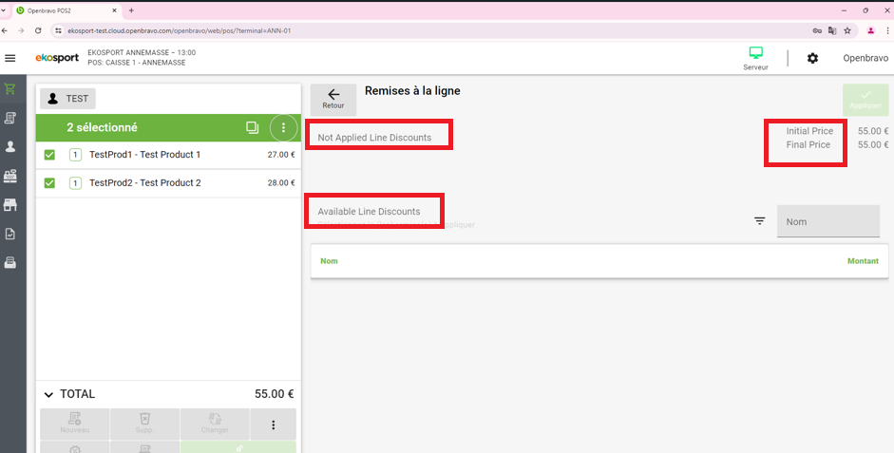The width and height of the screenshot is (894, 453).
Task: Select the shopping cart sidebar icon
Action: (10, 89)
